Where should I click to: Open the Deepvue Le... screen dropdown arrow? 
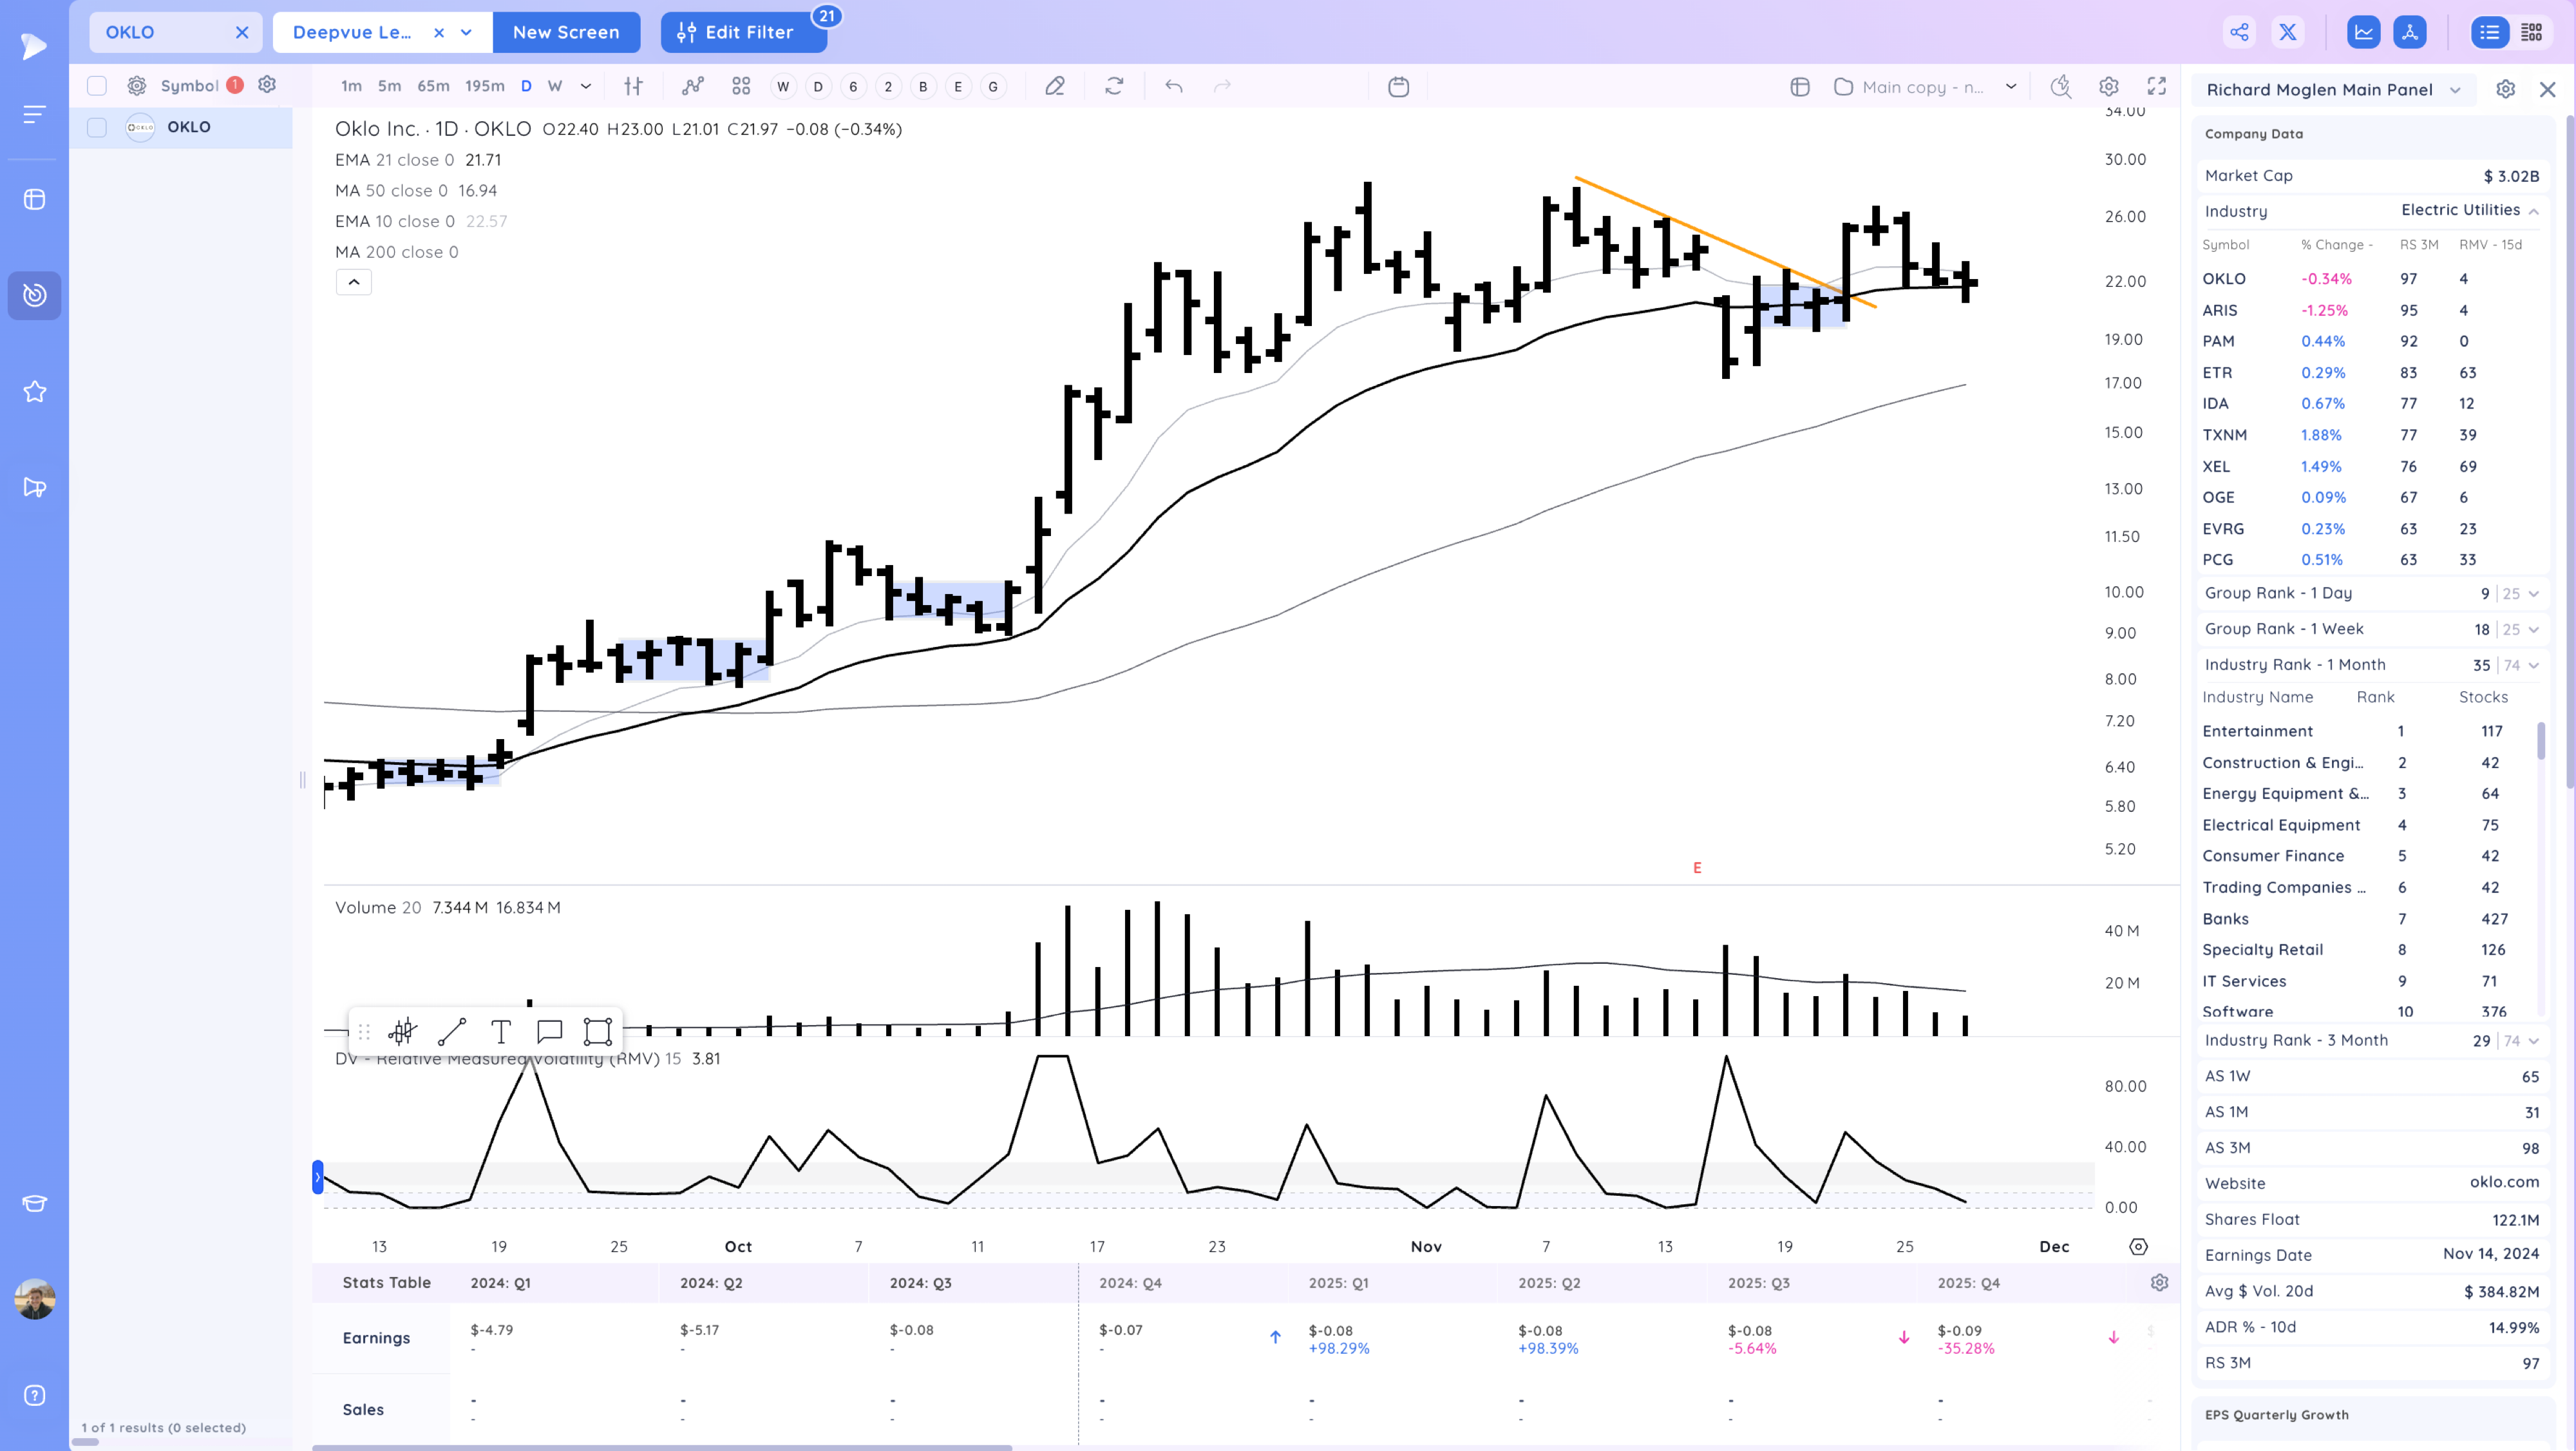click(x=466, y=32)
